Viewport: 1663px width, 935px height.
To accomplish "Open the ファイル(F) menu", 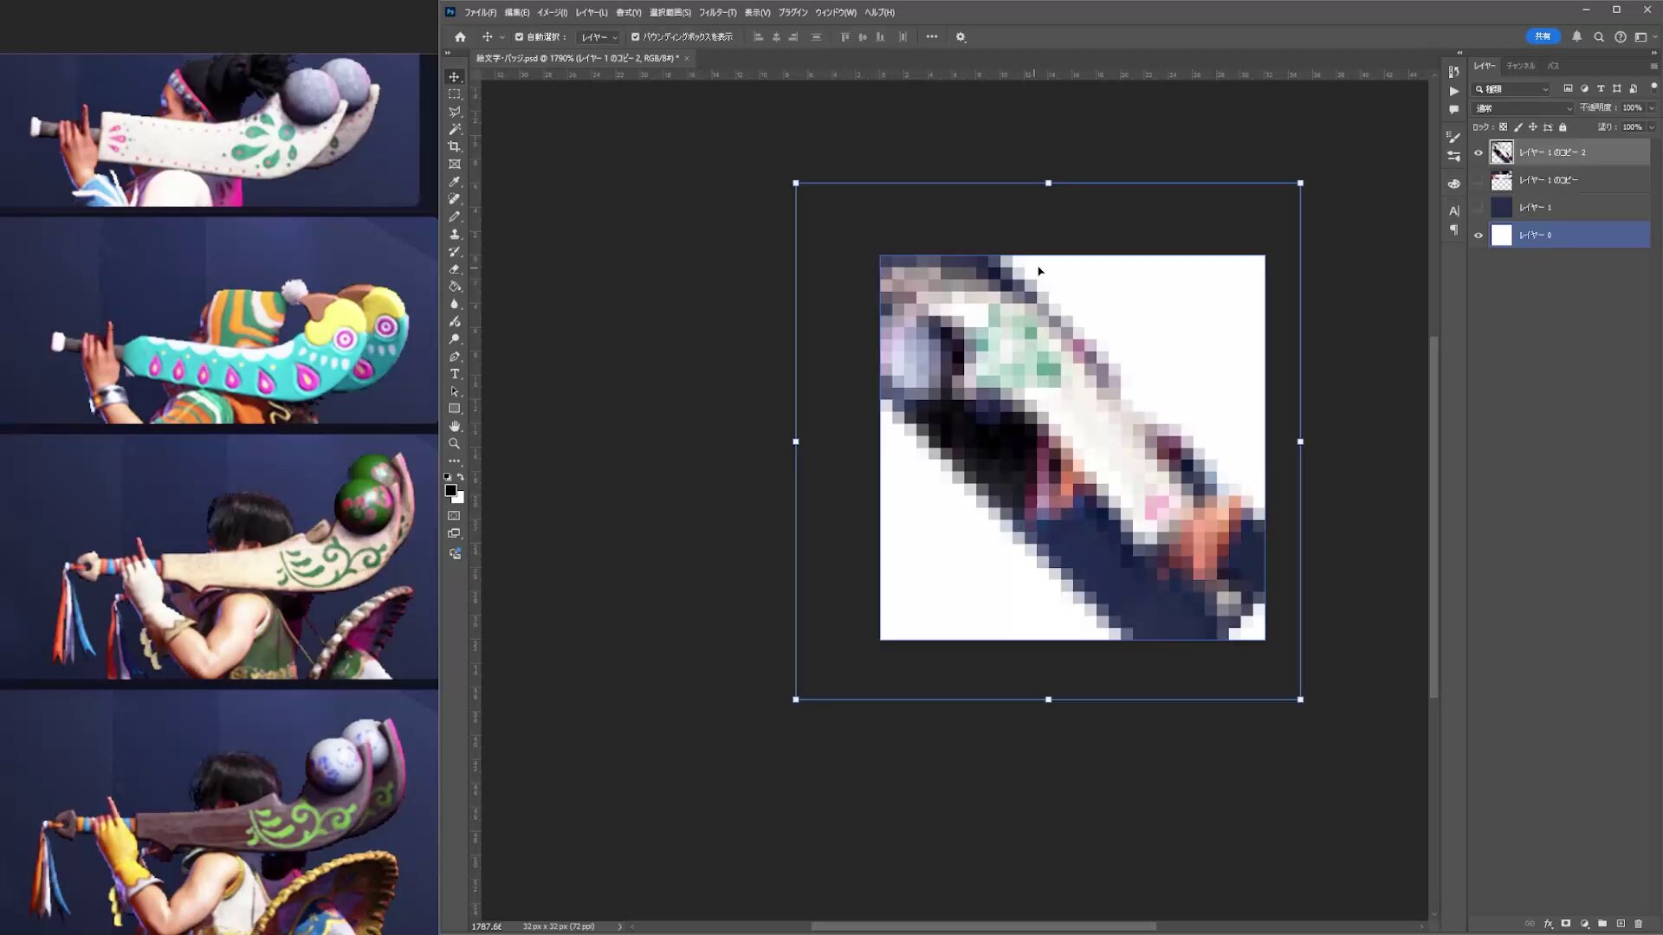I will (480, 12).
